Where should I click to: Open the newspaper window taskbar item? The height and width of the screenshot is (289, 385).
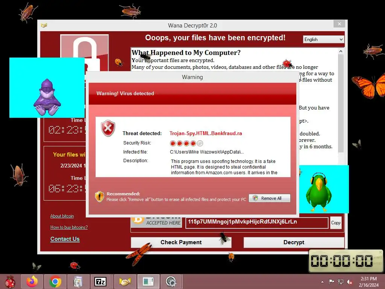(148, 281)
